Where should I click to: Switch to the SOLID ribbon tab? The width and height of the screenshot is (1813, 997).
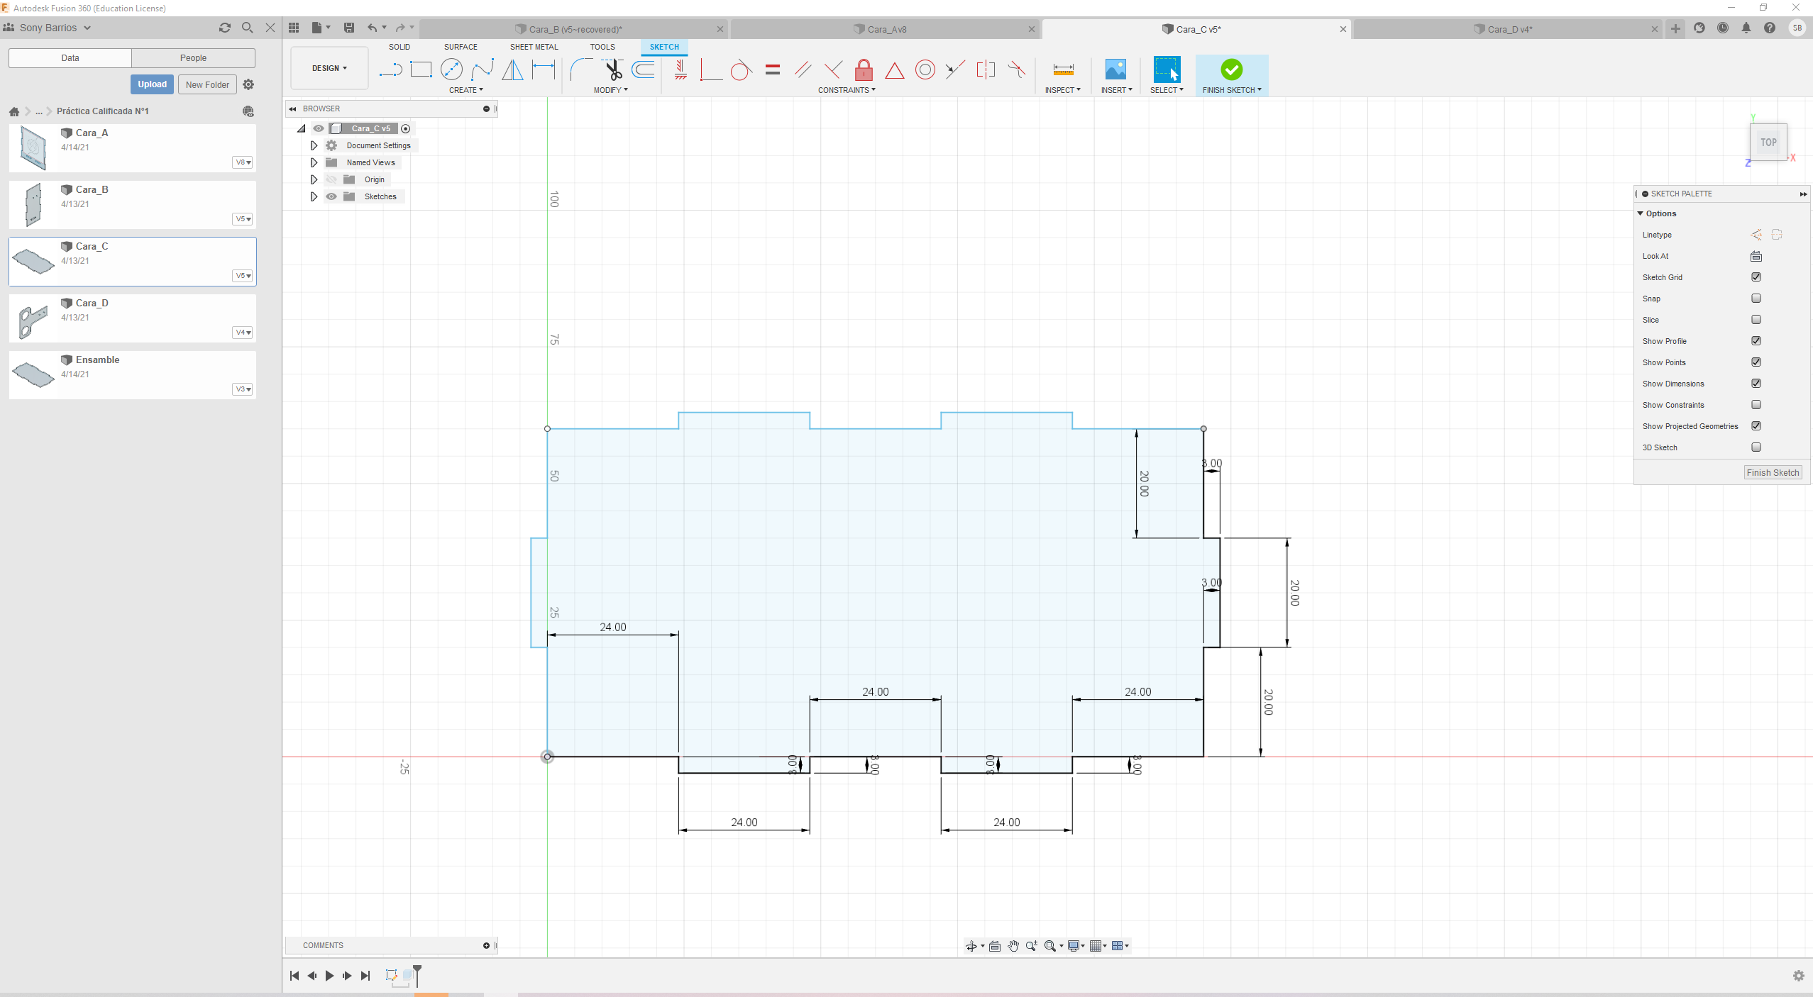tap(400, 45)
